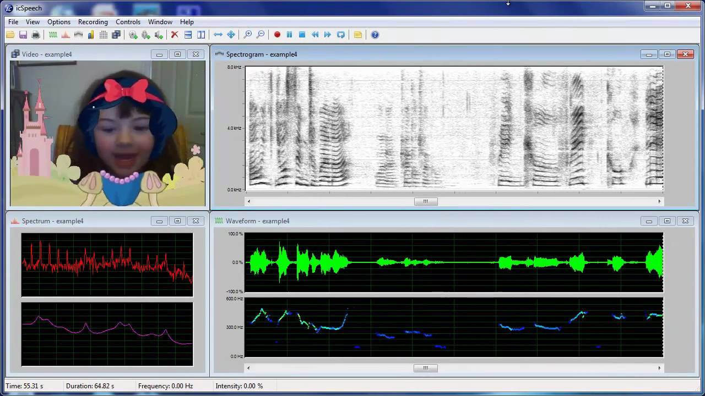
Task: Click the Spectrogram window title bar icon
Action: (x=219, y=54)
